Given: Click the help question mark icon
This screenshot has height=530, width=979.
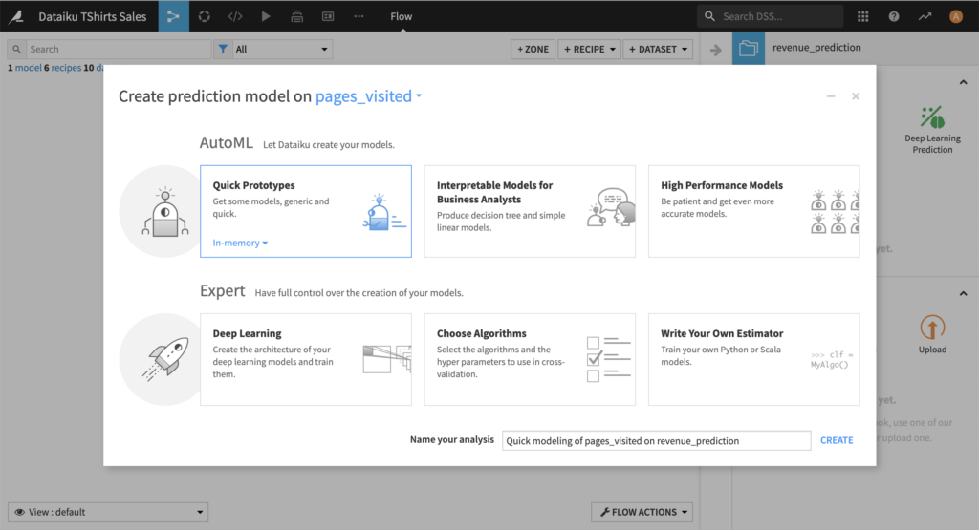Looking at the screenshot, I should click(x=894, y=16).
